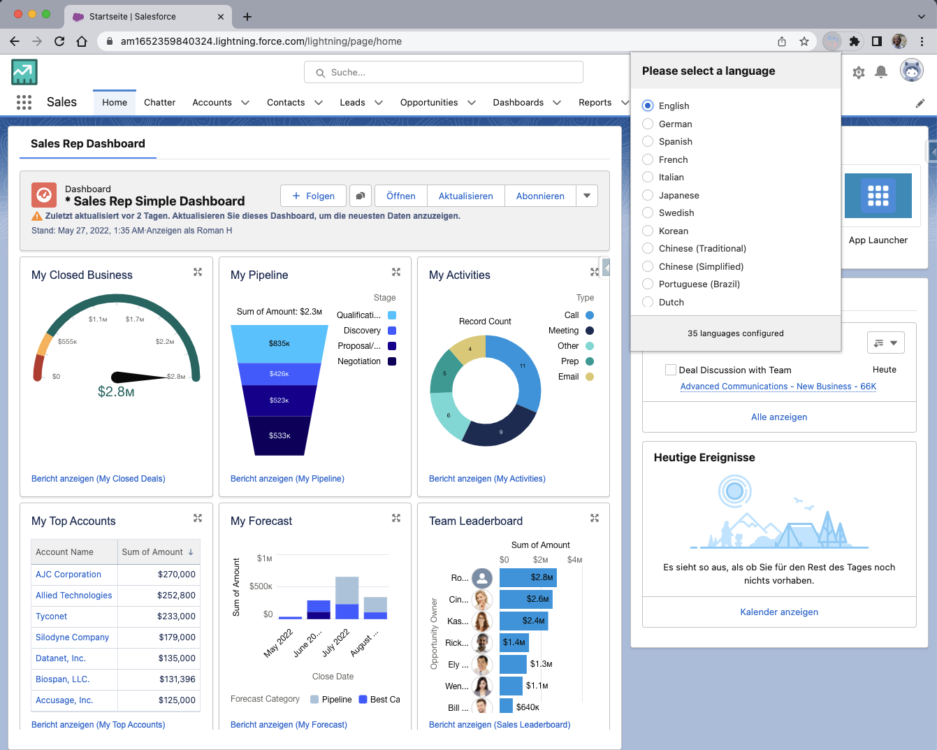The width and height of the screenshot is (937, 750).
Task: Open the Chatter tab
Action: click(x=159, y=103)
